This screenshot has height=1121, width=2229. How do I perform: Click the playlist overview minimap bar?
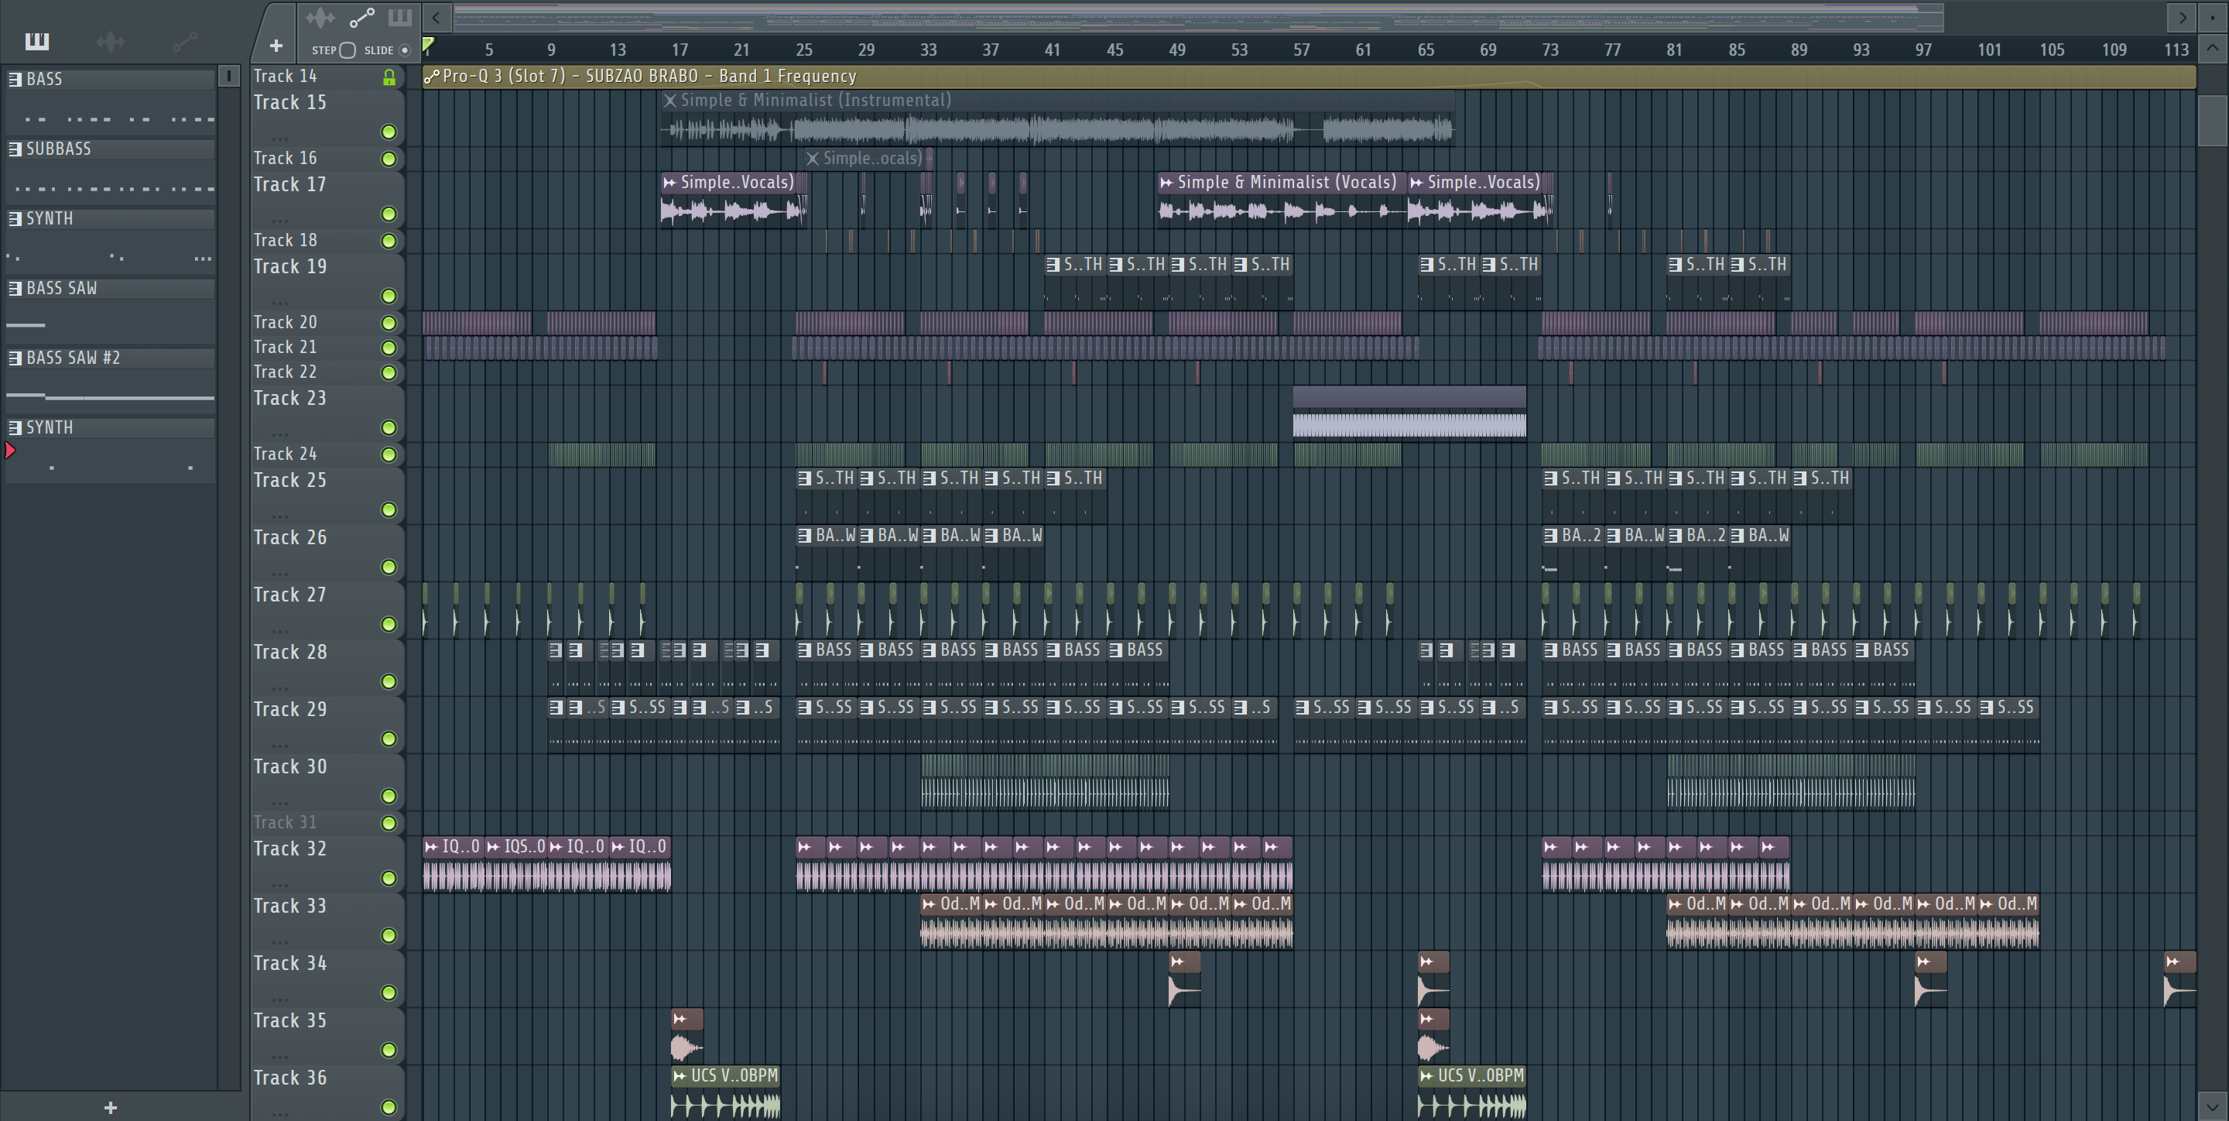pos(1198,17)
